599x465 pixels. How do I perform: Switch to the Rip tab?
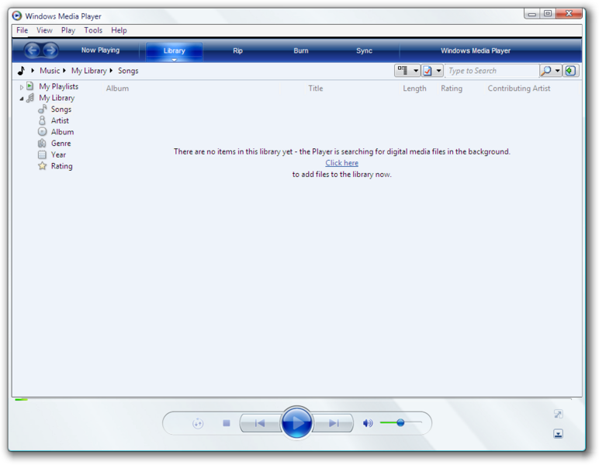tap(237, 50)
